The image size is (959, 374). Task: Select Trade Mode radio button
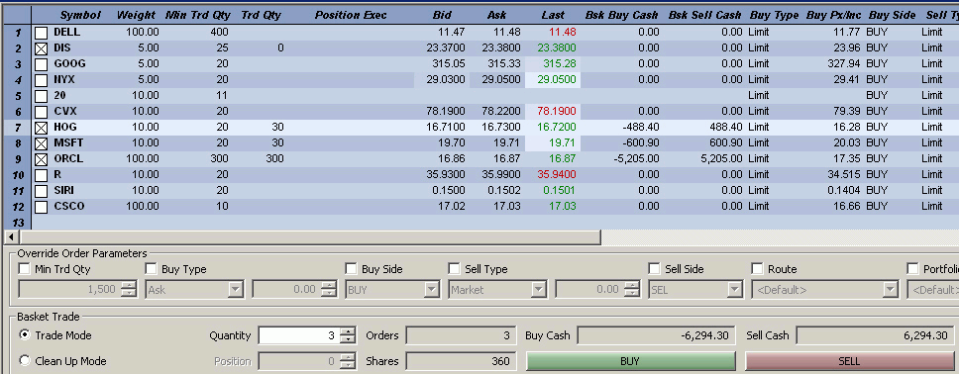click(x=25, y=334)
